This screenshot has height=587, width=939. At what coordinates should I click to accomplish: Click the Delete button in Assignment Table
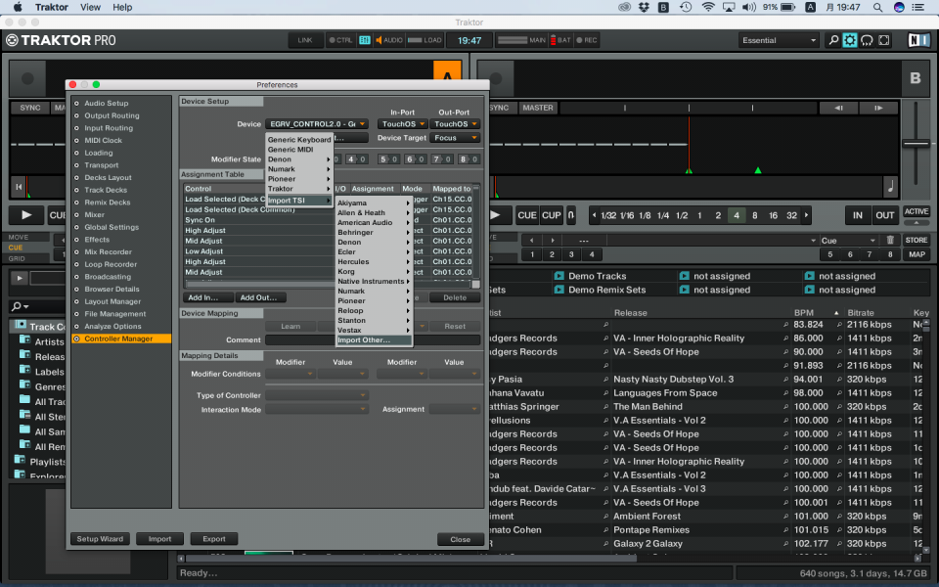455,297
